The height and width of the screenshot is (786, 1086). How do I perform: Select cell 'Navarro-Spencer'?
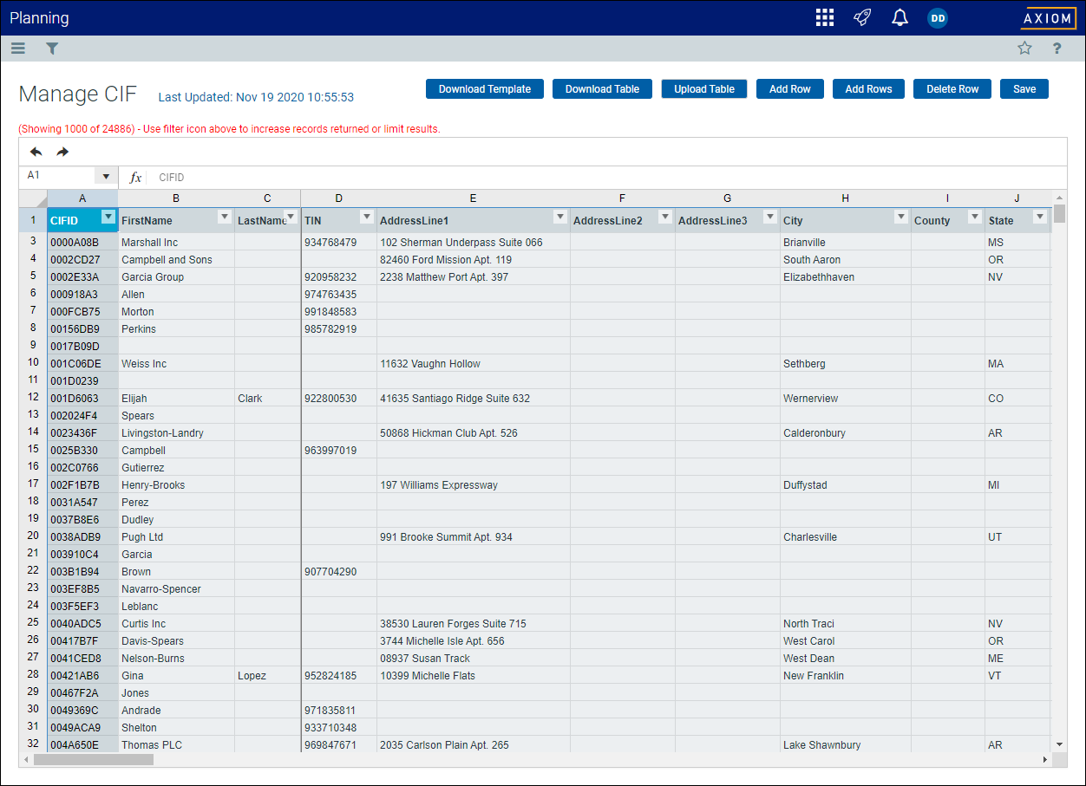[x=176, y=588]
